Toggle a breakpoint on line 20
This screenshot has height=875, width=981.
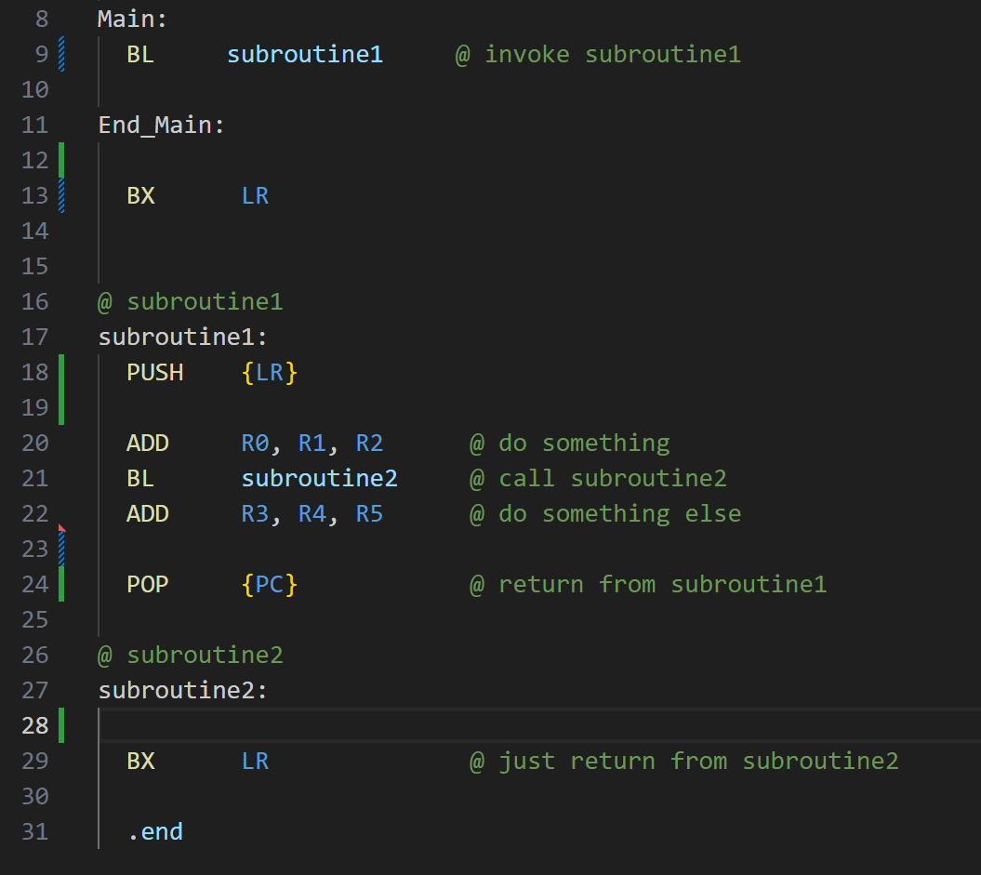pos(13,443)
